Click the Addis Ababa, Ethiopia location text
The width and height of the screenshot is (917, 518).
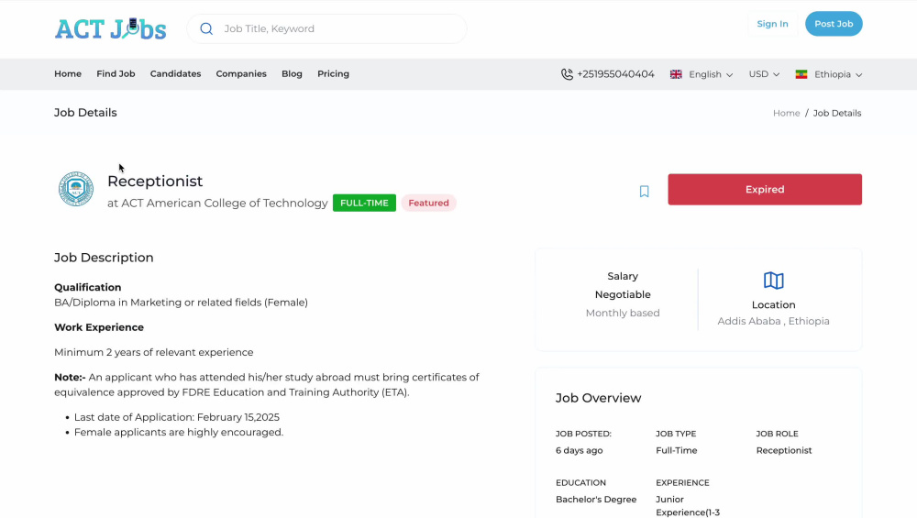click(x=773, y=321)
